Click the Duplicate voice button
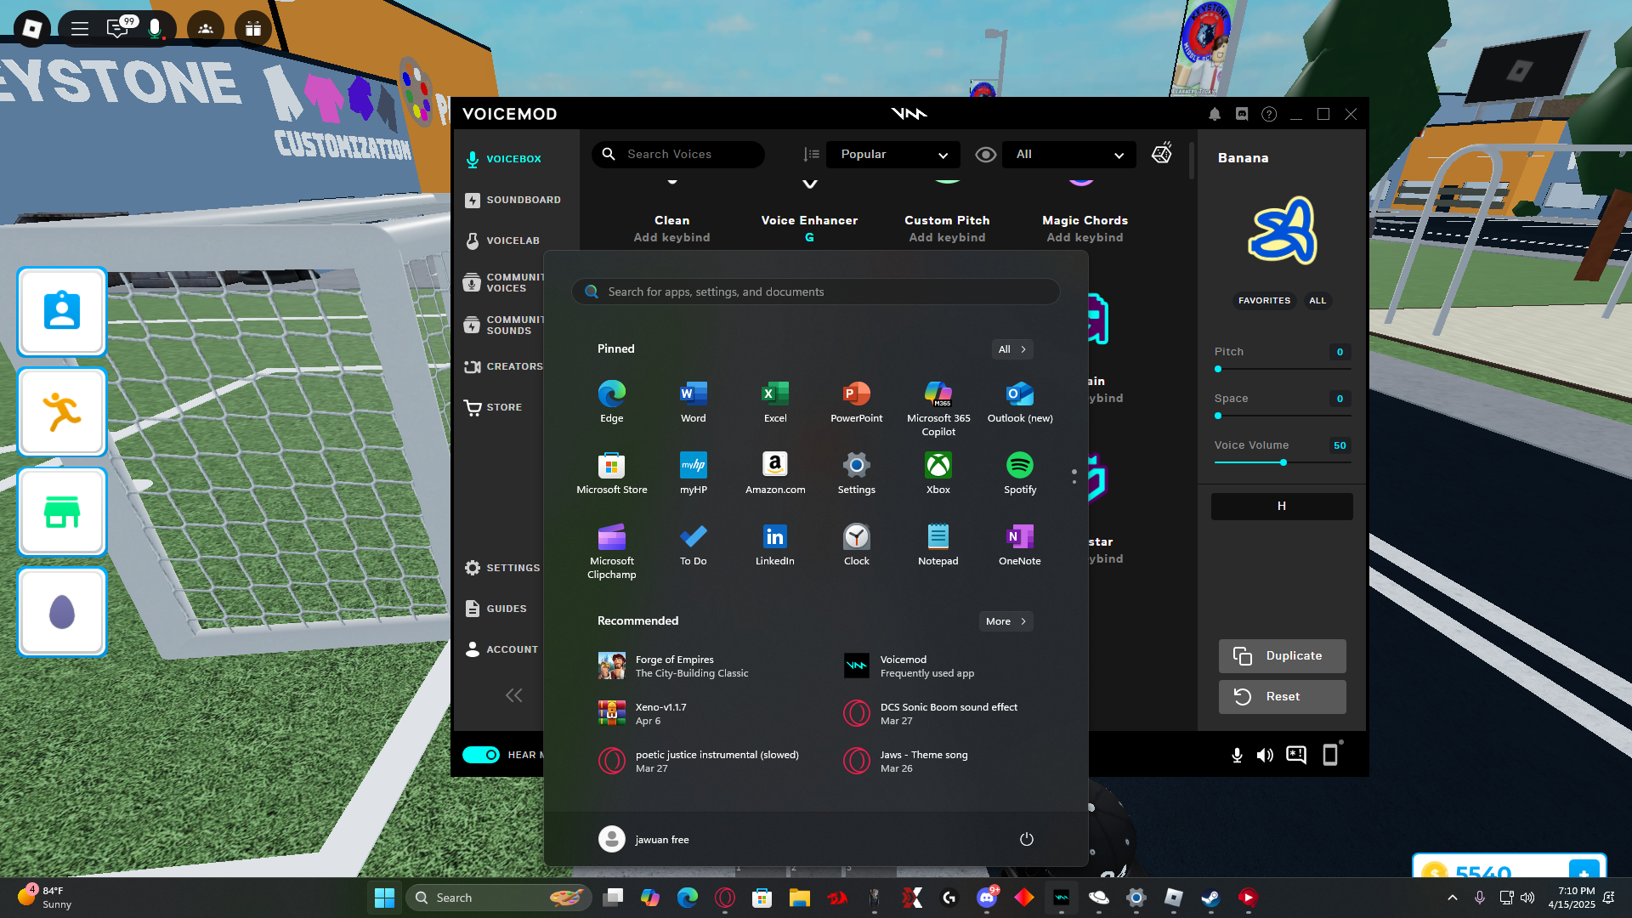Viewport: 1632px width, 918px height. pos(1282,656)
